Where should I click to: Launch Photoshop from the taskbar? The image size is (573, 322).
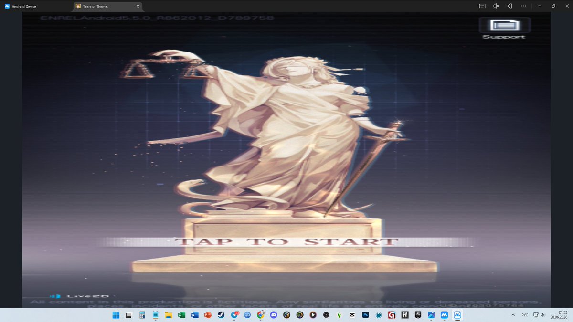(365, 315)
